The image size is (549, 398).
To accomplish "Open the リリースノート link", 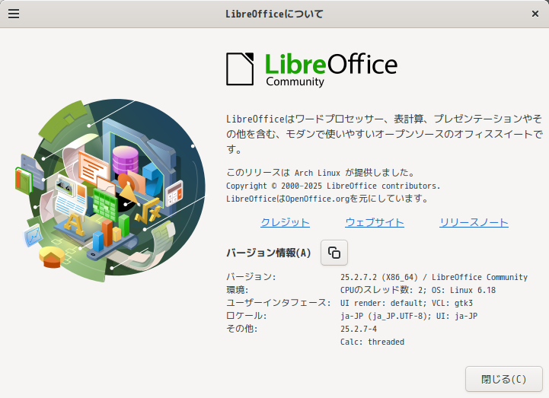I will [x=474, y=222].
